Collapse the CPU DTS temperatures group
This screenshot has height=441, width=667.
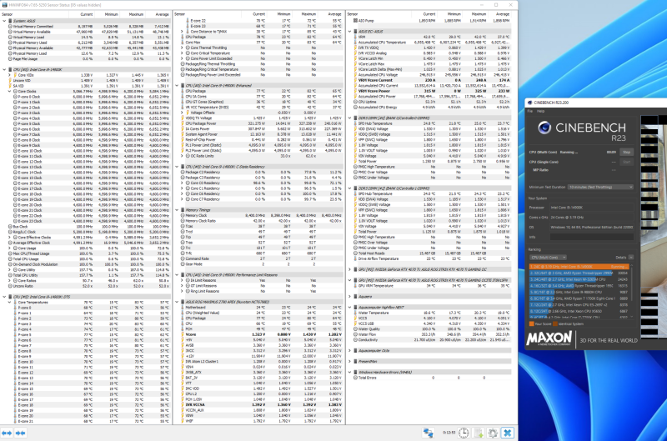coord(5,297)
